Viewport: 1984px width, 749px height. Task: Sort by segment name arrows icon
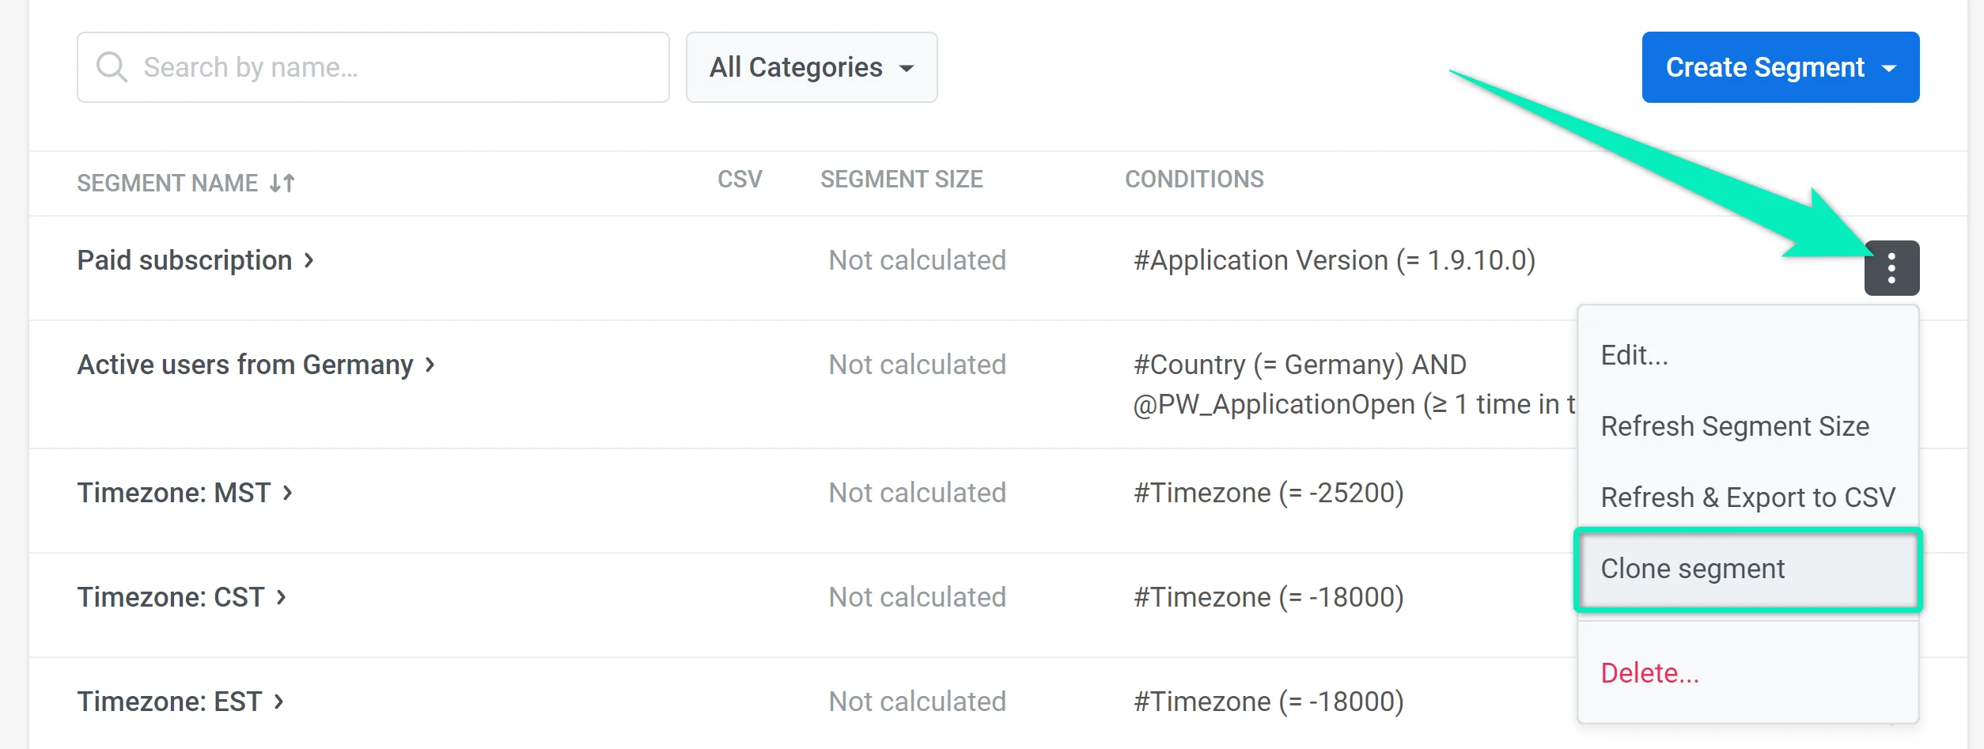click(282, 183)
